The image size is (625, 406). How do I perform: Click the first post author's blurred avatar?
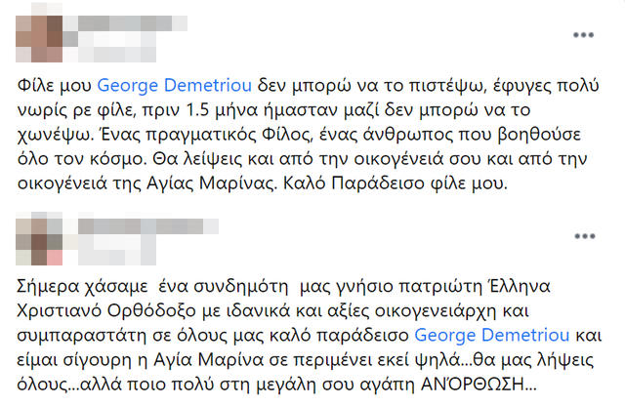tap(39, 39)
